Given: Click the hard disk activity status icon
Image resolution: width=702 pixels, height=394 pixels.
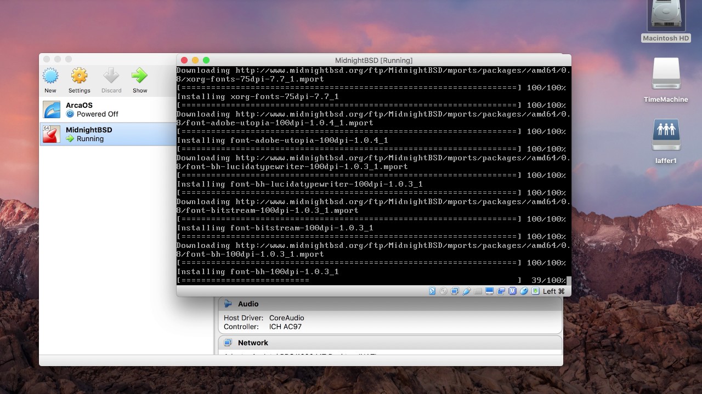Looking at the screenshot, I should (x=432, y=291).
